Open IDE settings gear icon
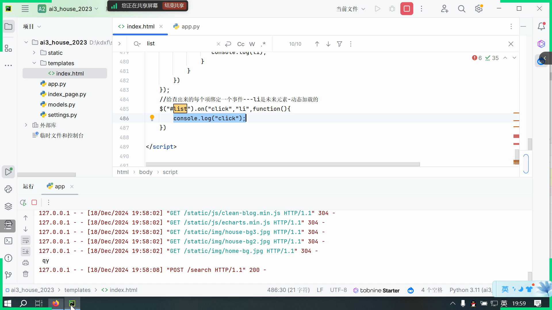 [479, 9]
